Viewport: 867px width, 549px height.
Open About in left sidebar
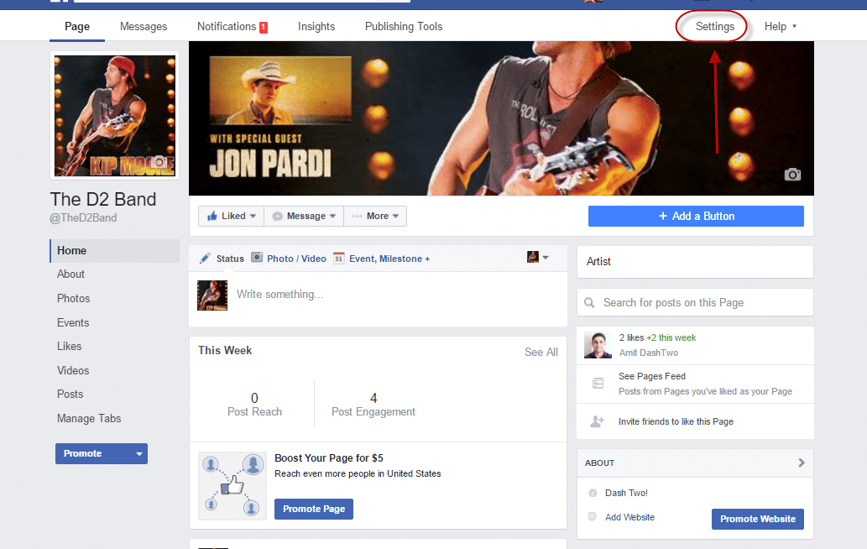click(x=71, y=274)
